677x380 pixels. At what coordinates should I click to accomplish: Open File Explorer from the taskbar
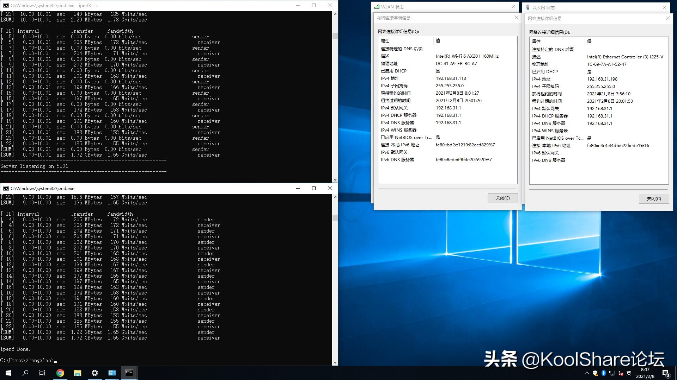77,373
